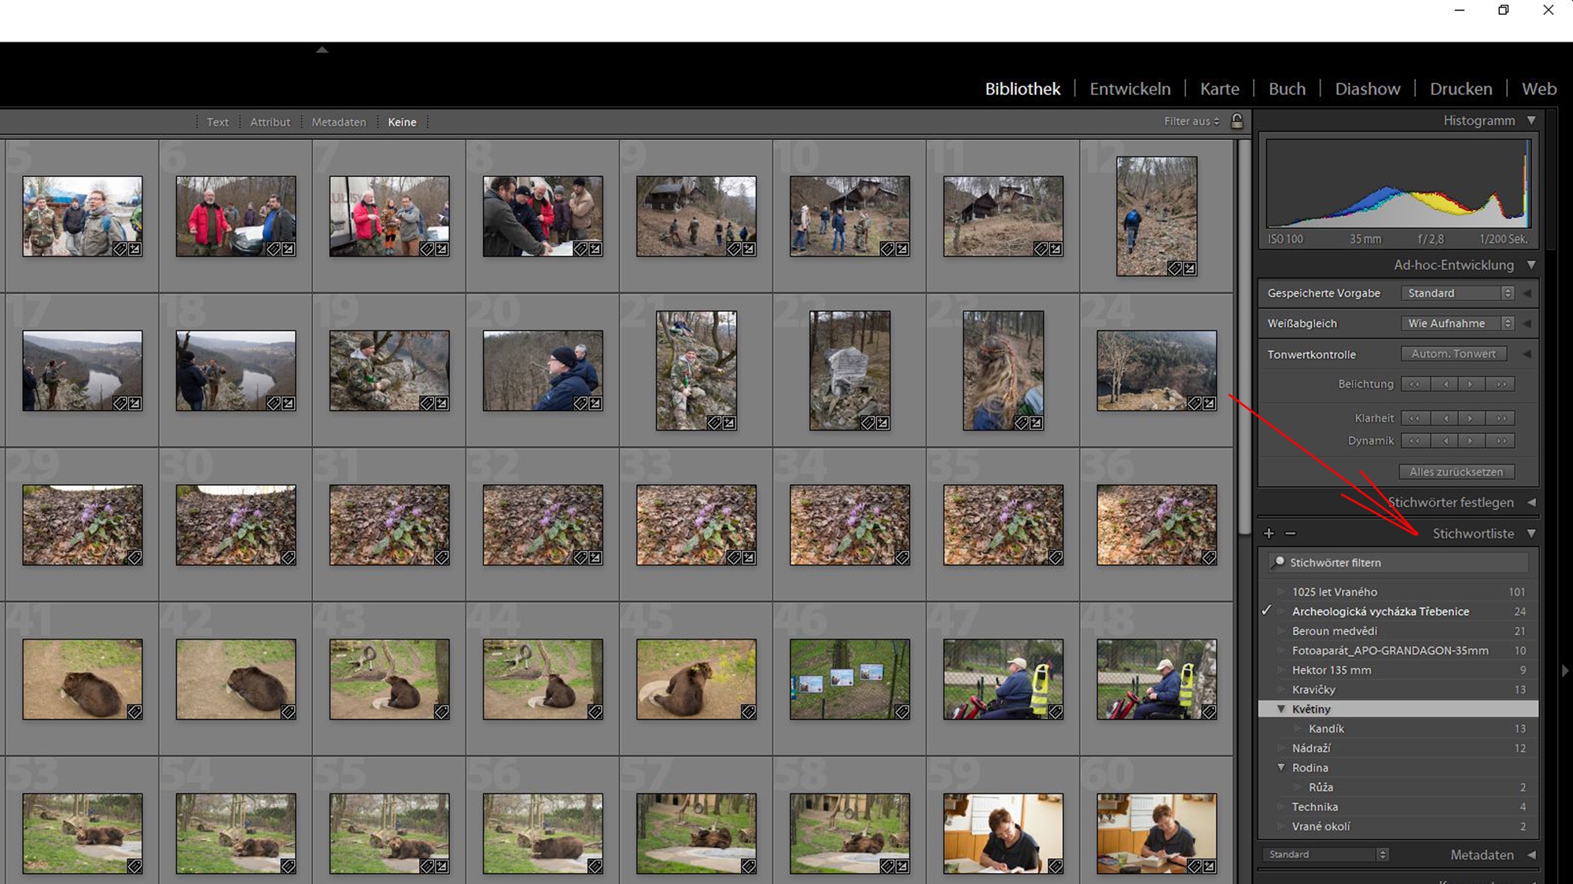Click the plus icon to add keyword
Viewport: 1573px width, 884px height.
click(x=1269, y=534)
